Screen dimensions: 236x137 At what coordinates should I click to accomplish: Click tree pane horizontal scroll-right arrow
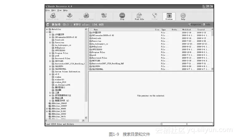point(83,120)
